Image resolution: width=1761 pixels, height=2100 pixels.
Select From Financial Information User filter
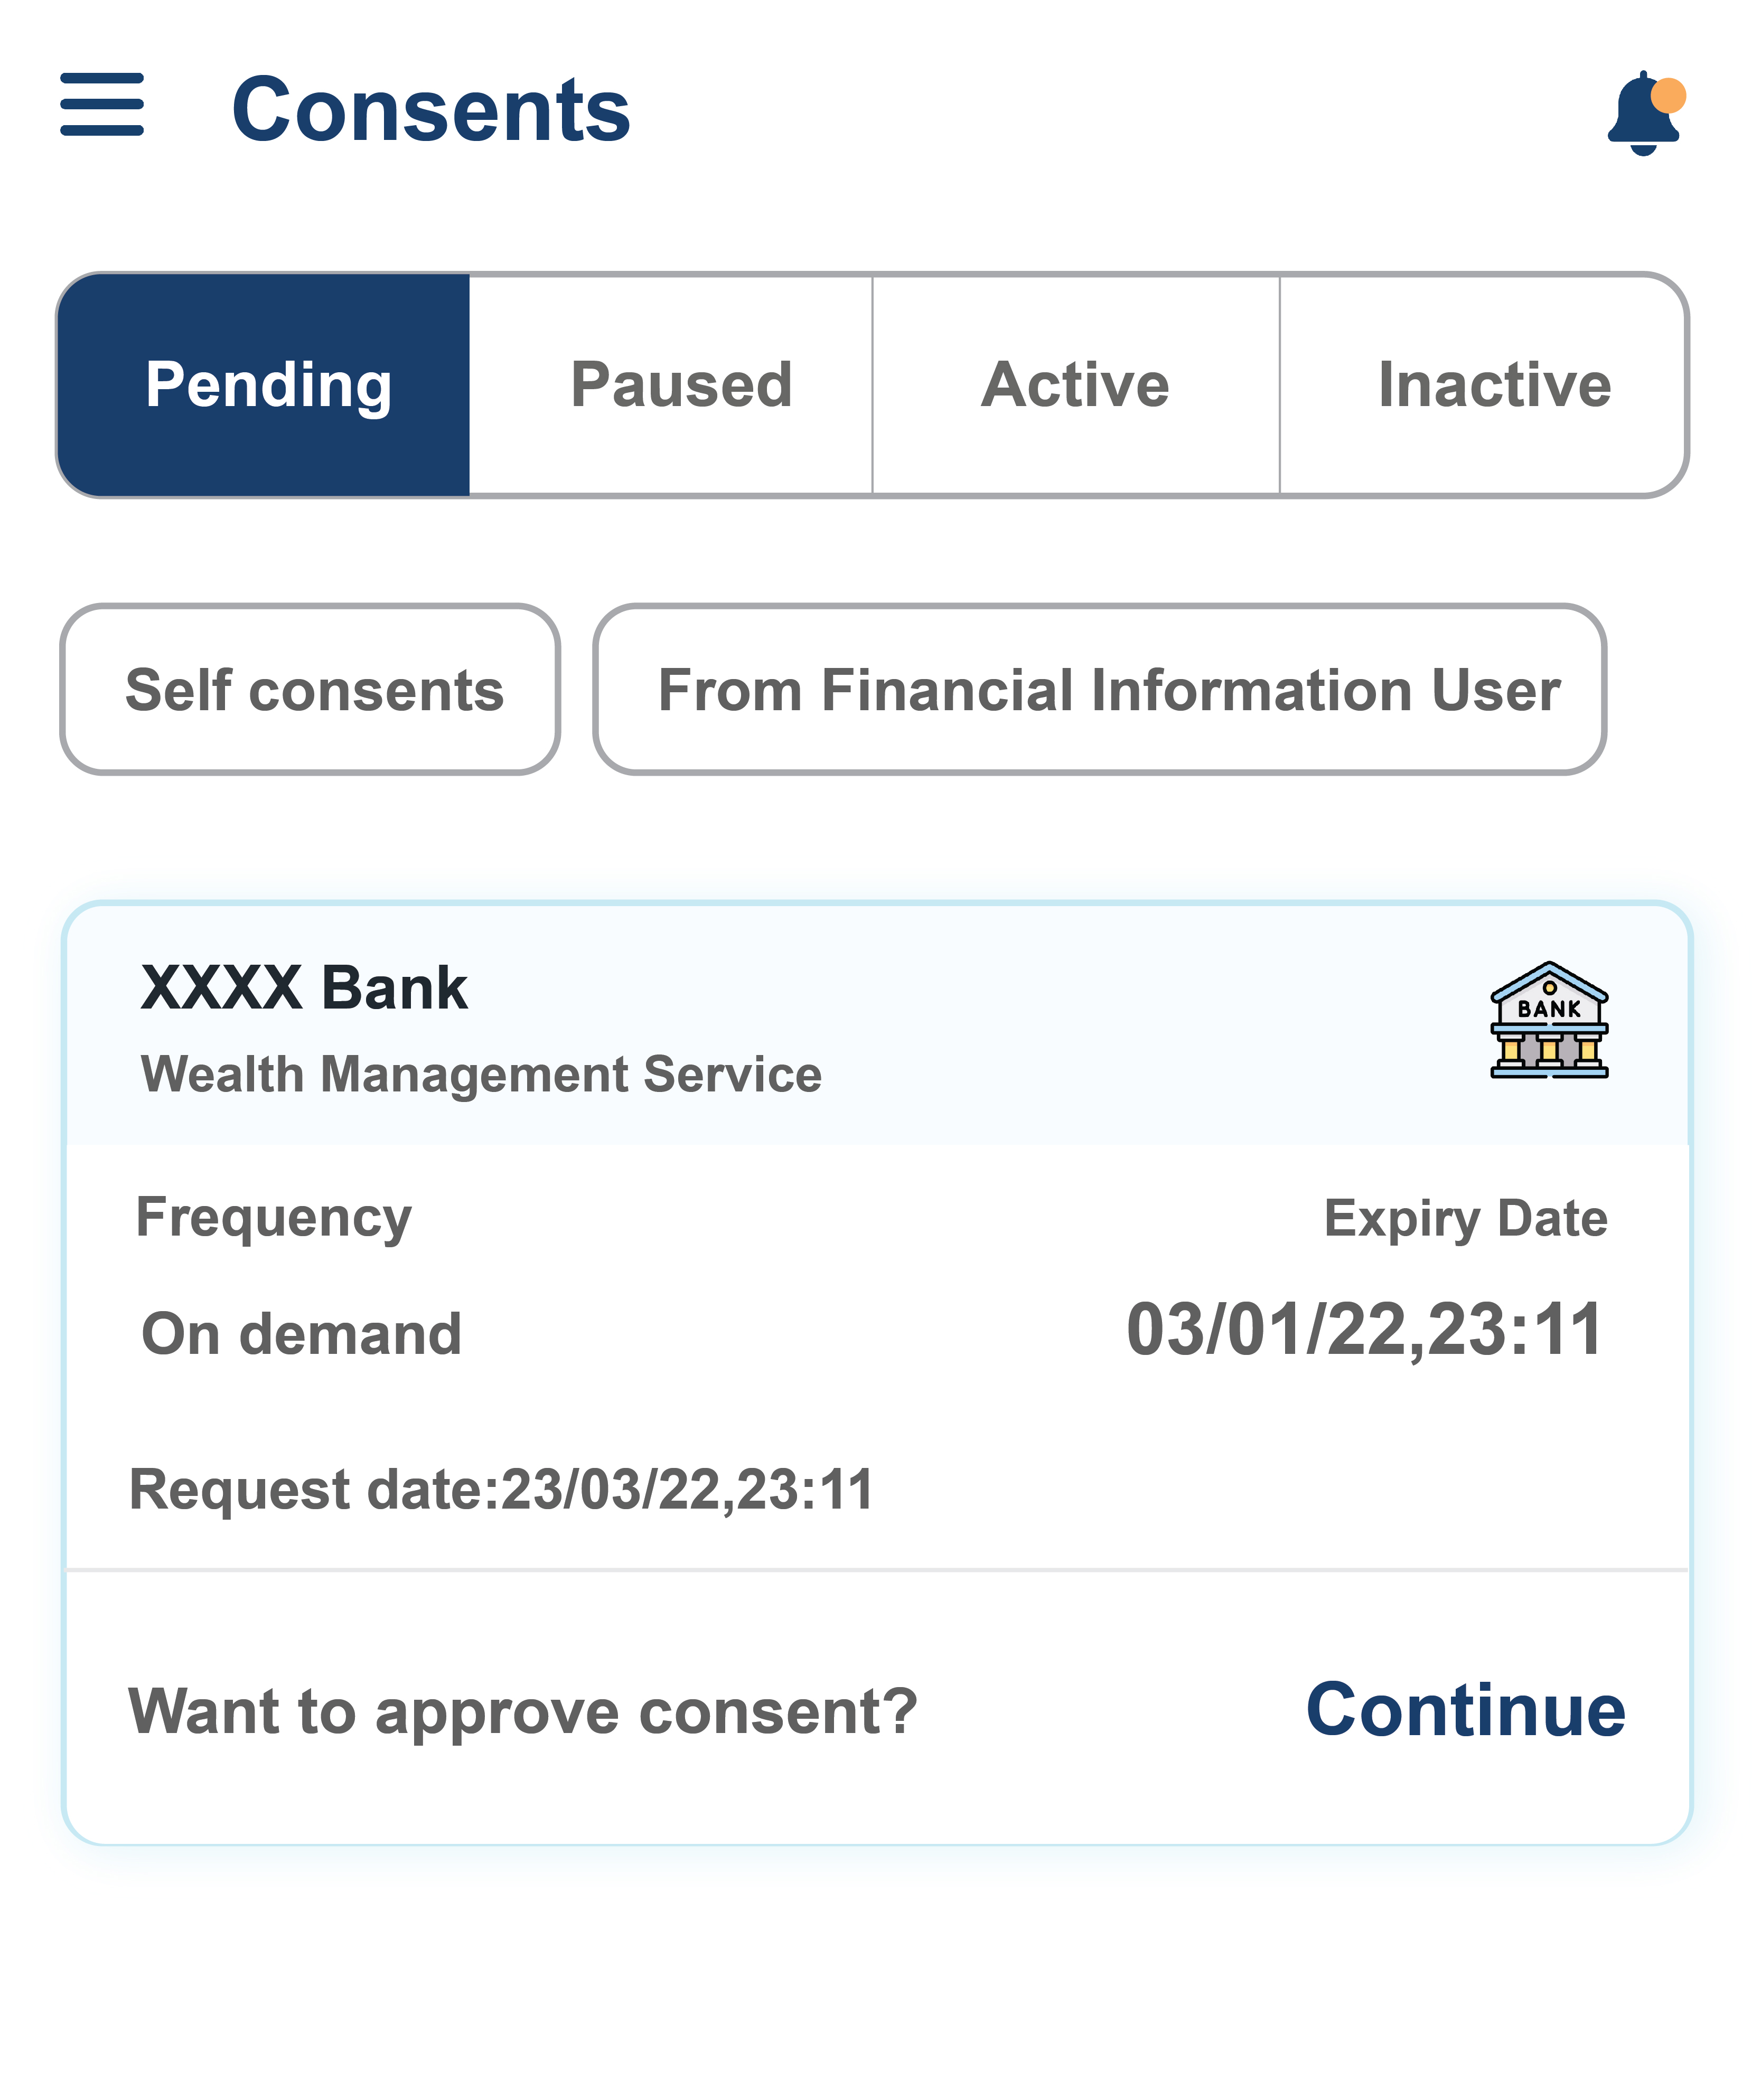click(x=1100, y=689)
